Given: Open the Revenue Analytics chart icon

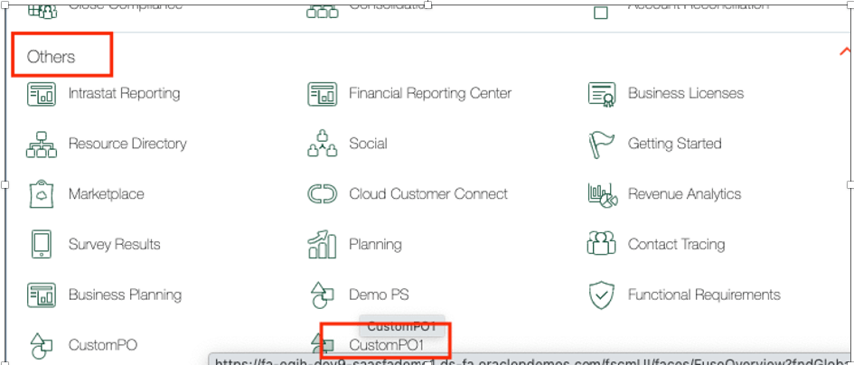Looking at the screenshot, I should [x=602, y=194].
